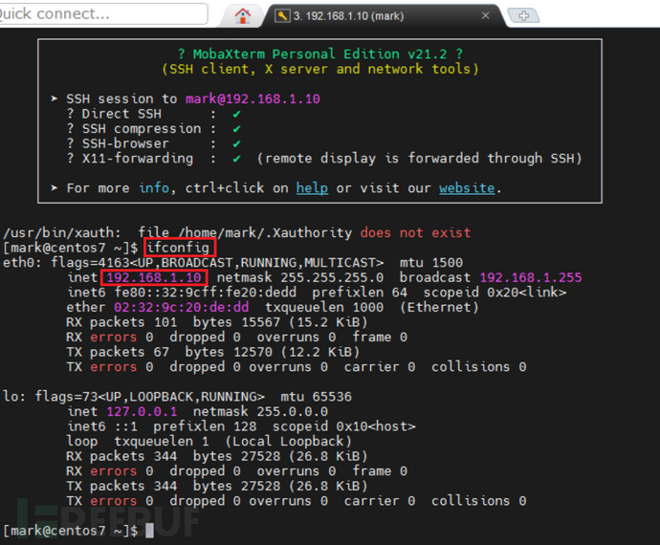Click the terminal cursor at the last prompt

[149, 531]
